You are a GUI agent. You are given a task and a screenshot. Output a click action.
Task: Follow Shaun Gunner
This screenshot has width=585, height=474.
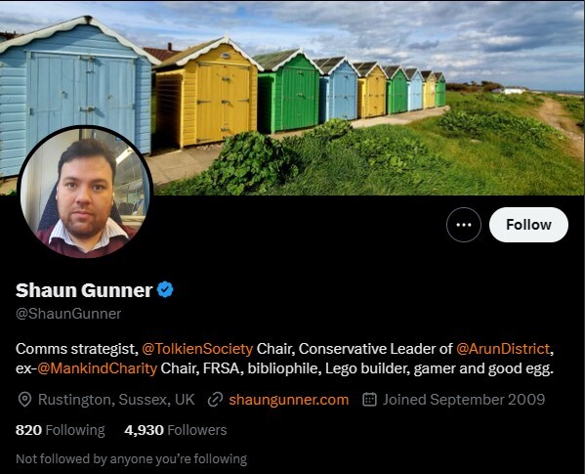point(528,225)
